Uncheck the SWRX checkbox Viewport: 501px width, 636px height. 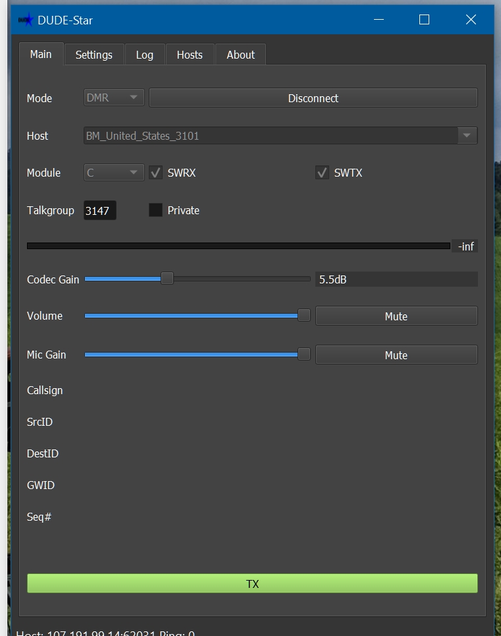point(156,173)
